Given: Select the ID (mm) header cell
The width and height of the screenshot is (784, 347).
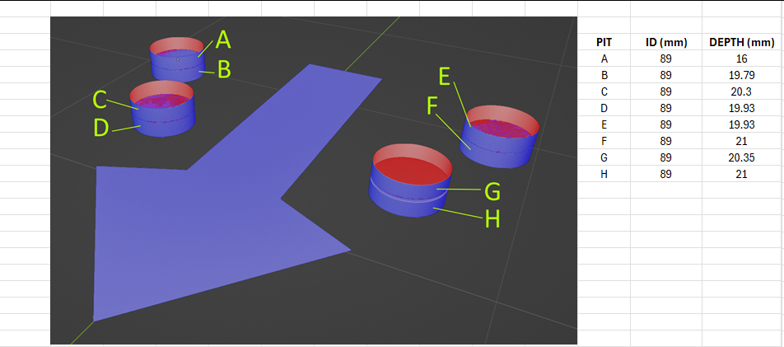Looking at the screenshot, I should (x=666, y=42).
